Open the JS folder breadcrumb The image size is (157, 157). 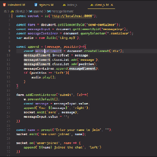(x=5, y=11)
